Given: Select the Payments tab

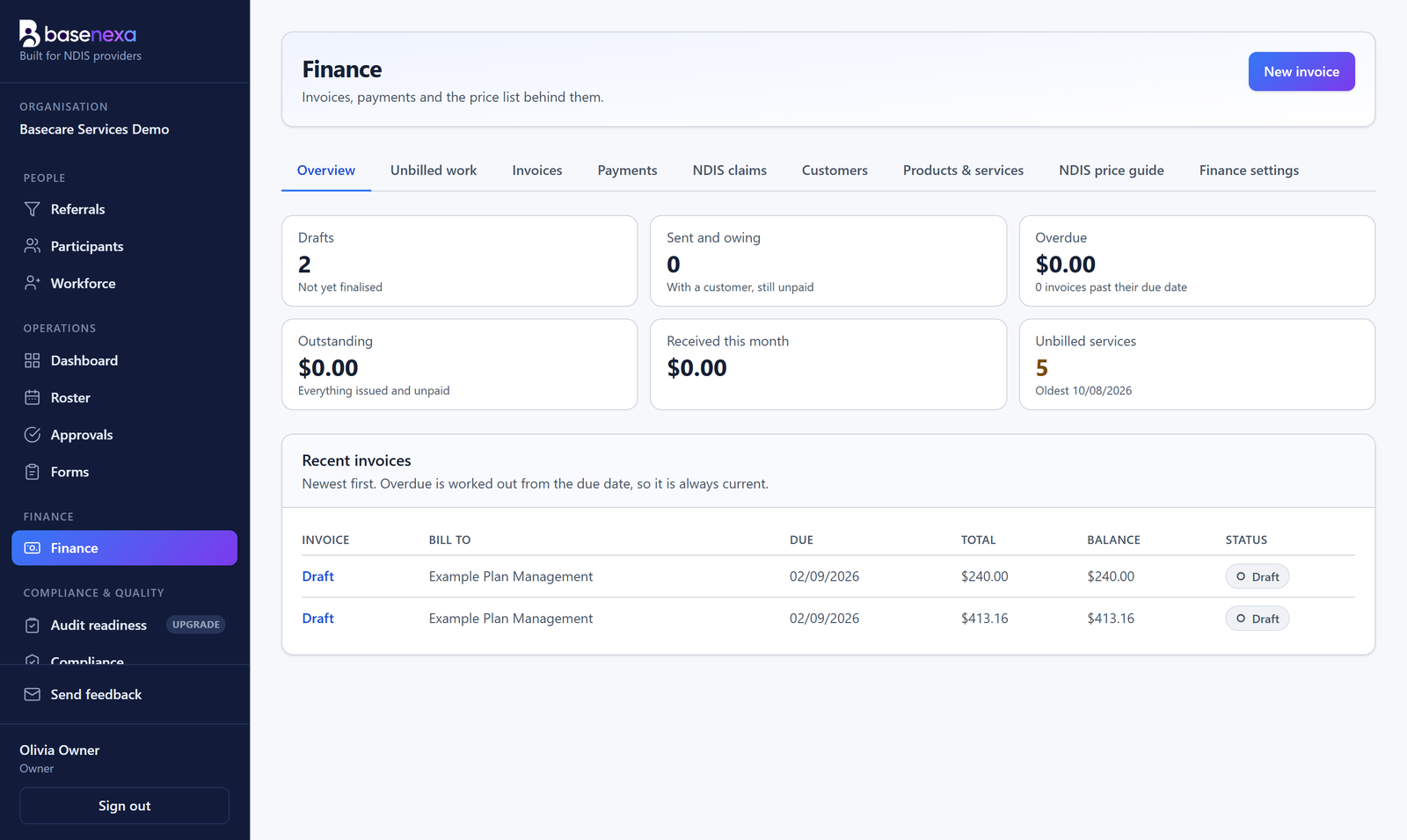Looking at the screenshot, I should click(x=627, y=170).
